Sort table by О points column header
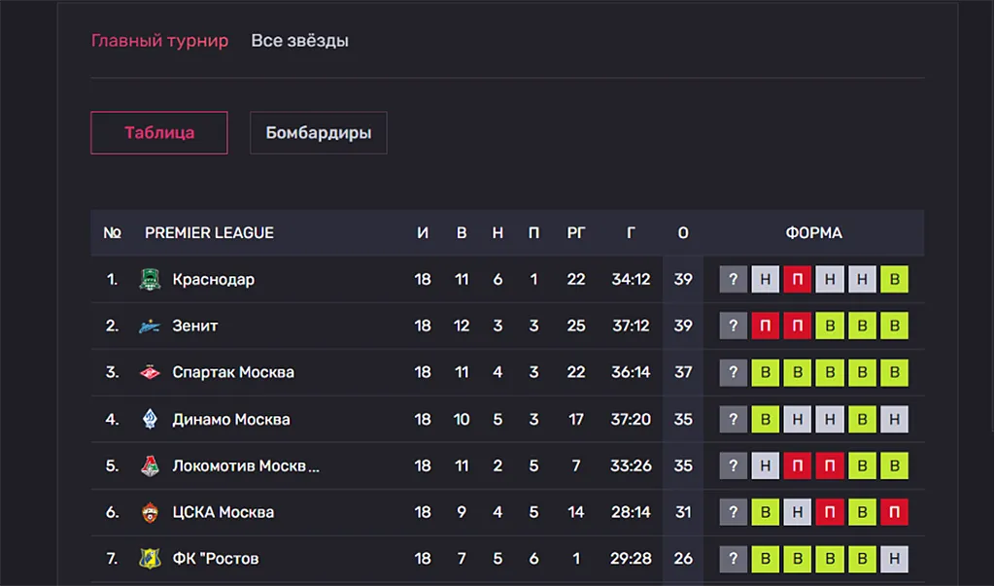The image size is (995, 586). [x=683, y=233]
